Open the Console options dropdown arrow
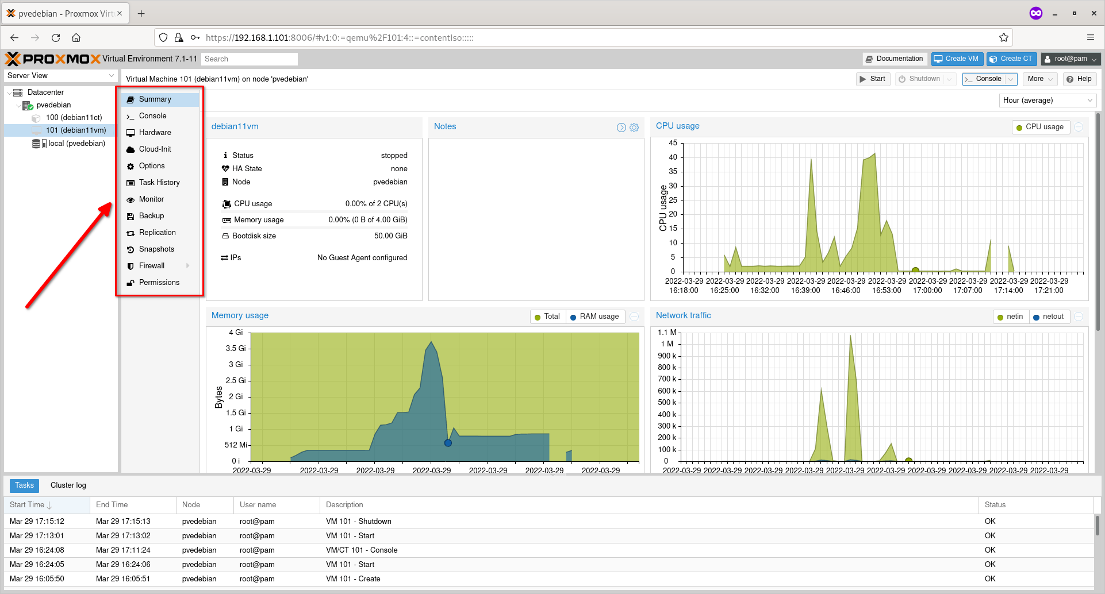1105x594 pixels. [x=1011, y=79]
